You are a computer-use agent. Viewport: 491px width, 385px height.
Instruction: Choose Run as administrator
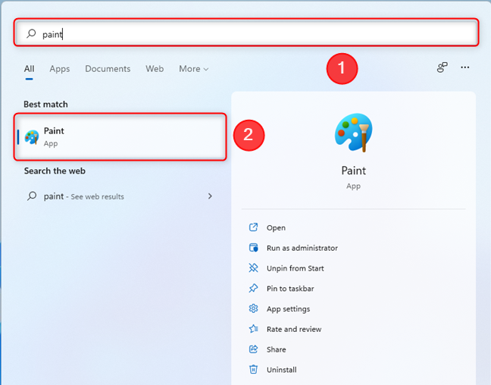[x=302, y=248]
